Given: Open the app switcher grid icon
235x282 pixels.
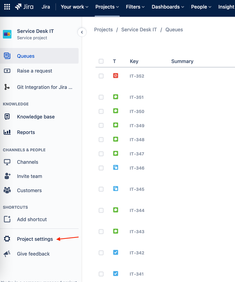Looking at the screenshot, I should coord(7,7).
